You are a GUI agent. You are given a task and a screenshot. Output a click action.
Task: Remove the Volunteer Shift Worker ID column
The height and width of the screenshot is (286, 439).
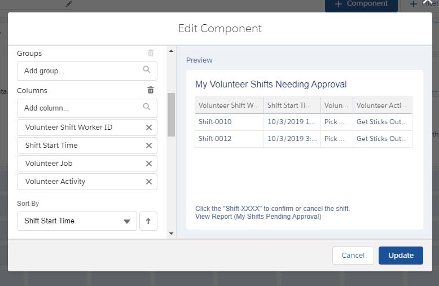pyautogui.click(x=149, y=127)
